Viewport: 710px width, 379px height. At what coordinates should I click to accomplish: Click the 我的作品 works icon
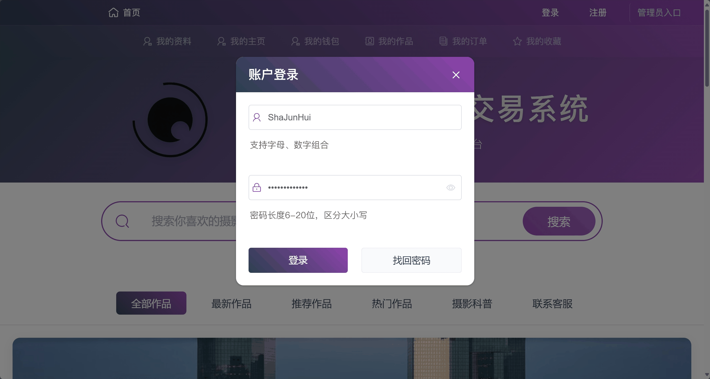369,41
